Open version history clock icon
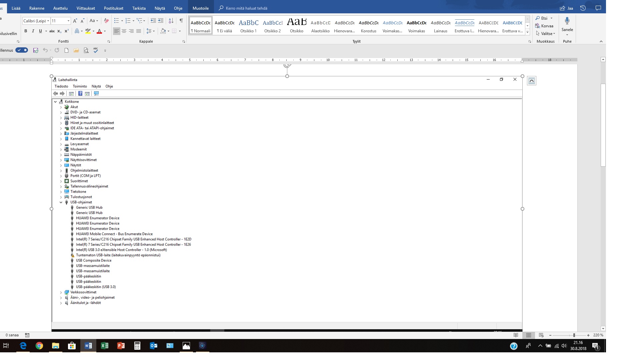 583,8
